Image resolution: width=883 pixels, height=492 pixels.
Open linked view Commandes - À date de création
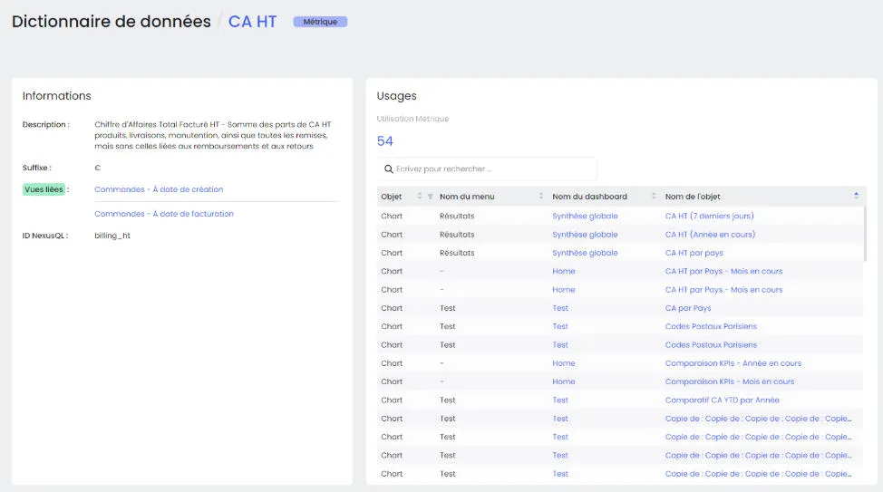click(159, 189)
